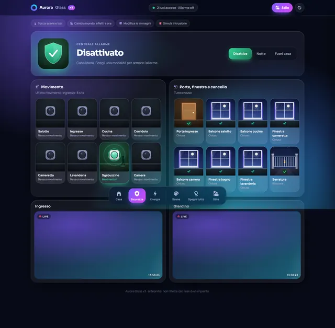Click the Disattivato status heading
Screen dimensions: 335x328
point(100,53)
